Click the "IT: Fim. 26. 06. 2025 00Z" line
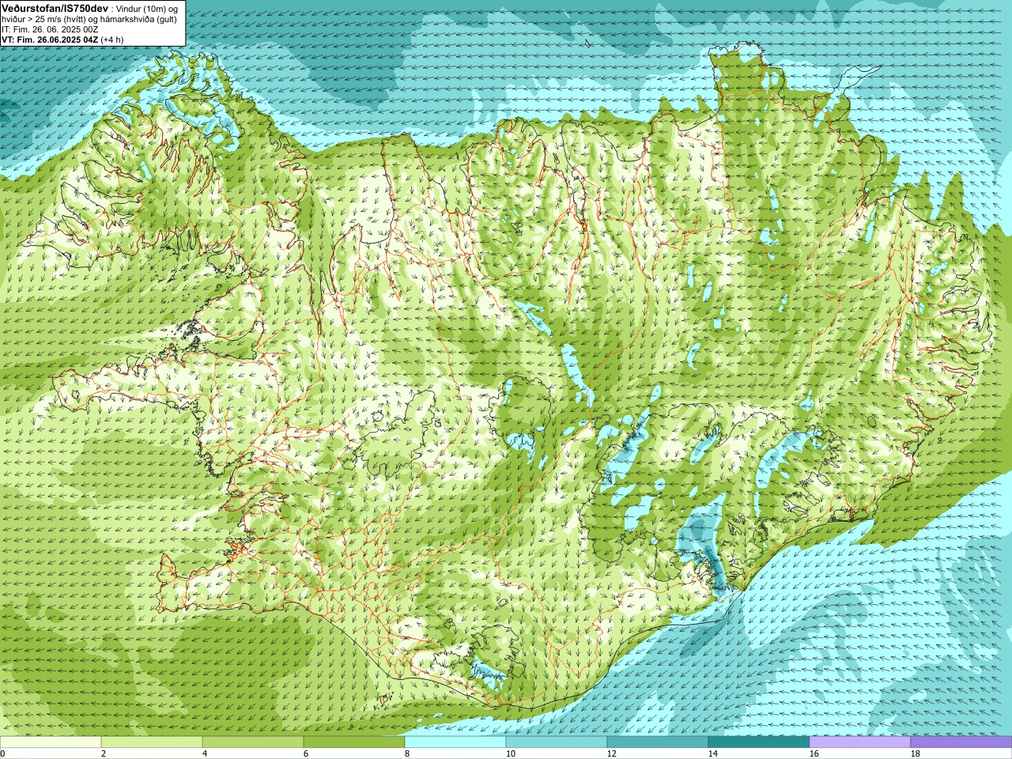Viewport: 1012px width, 759px height. tap(50, 28)
